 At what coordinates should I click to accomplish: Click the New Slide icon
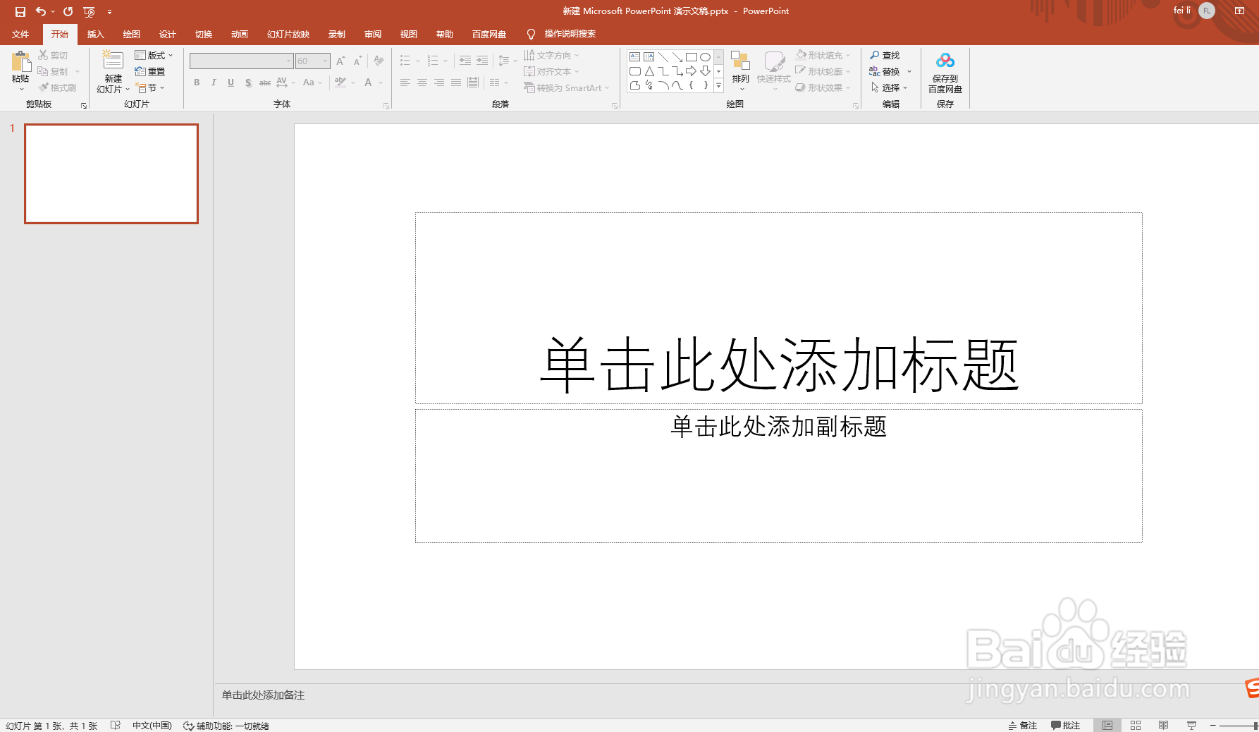pos(113,61)
